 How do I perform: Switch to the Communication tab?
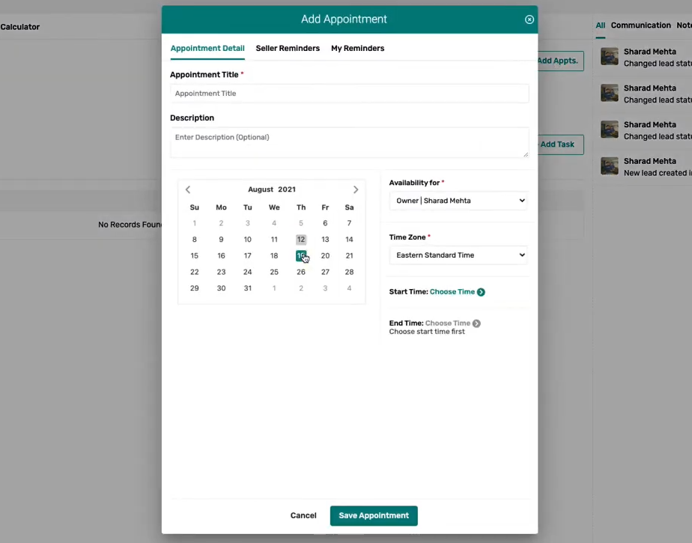coord(641,25)
